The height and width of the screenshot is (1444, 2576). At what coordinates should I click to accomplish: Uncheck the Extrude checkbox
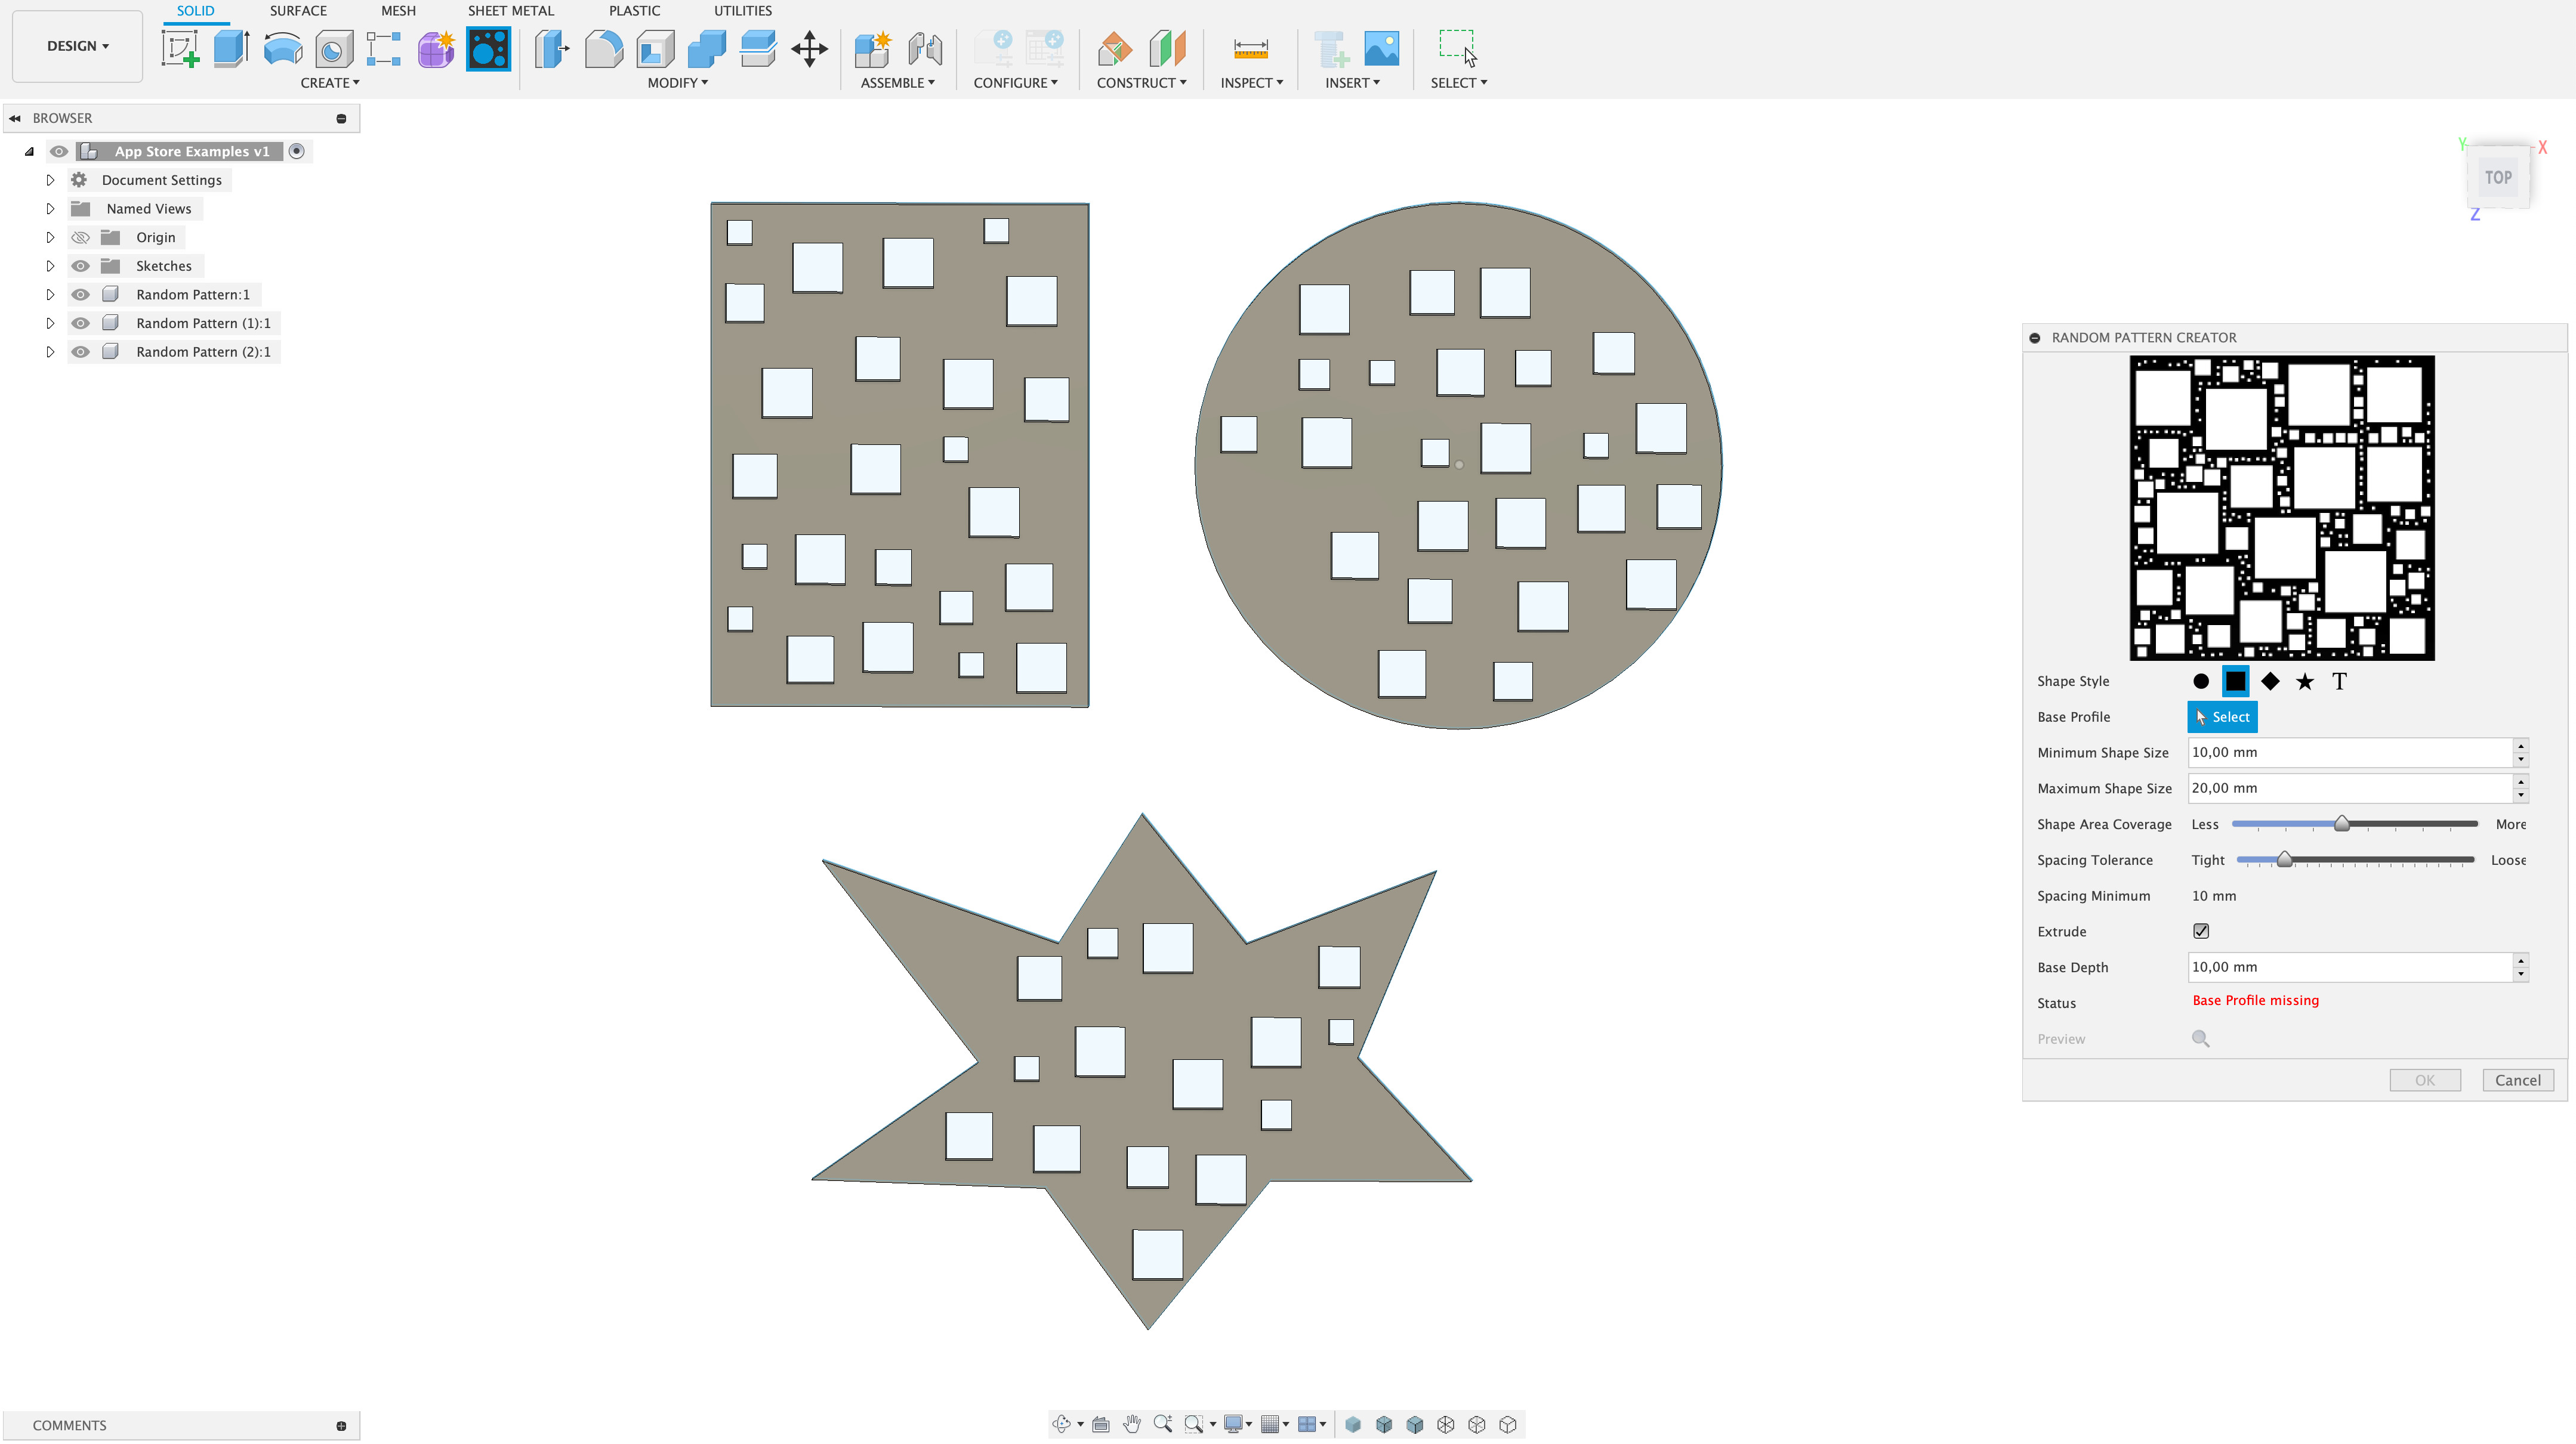click(2200, 932)
